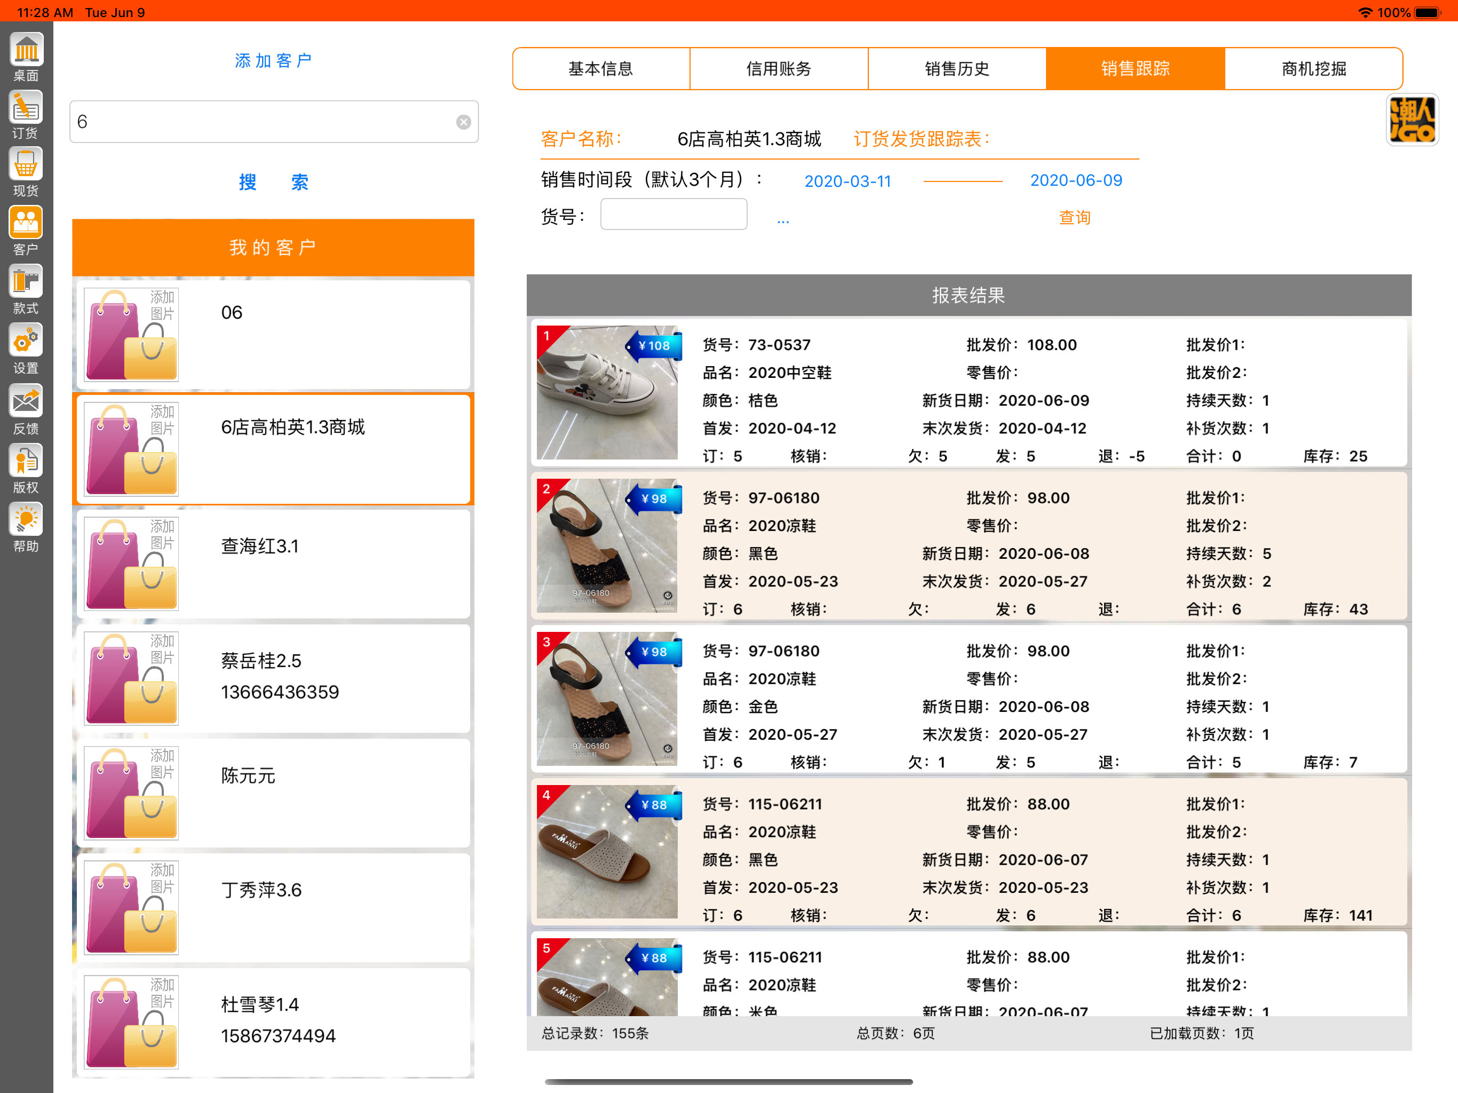
Task: Open the 115-06211 slipper thumbnail in row 5
Action: coord(607,977)
